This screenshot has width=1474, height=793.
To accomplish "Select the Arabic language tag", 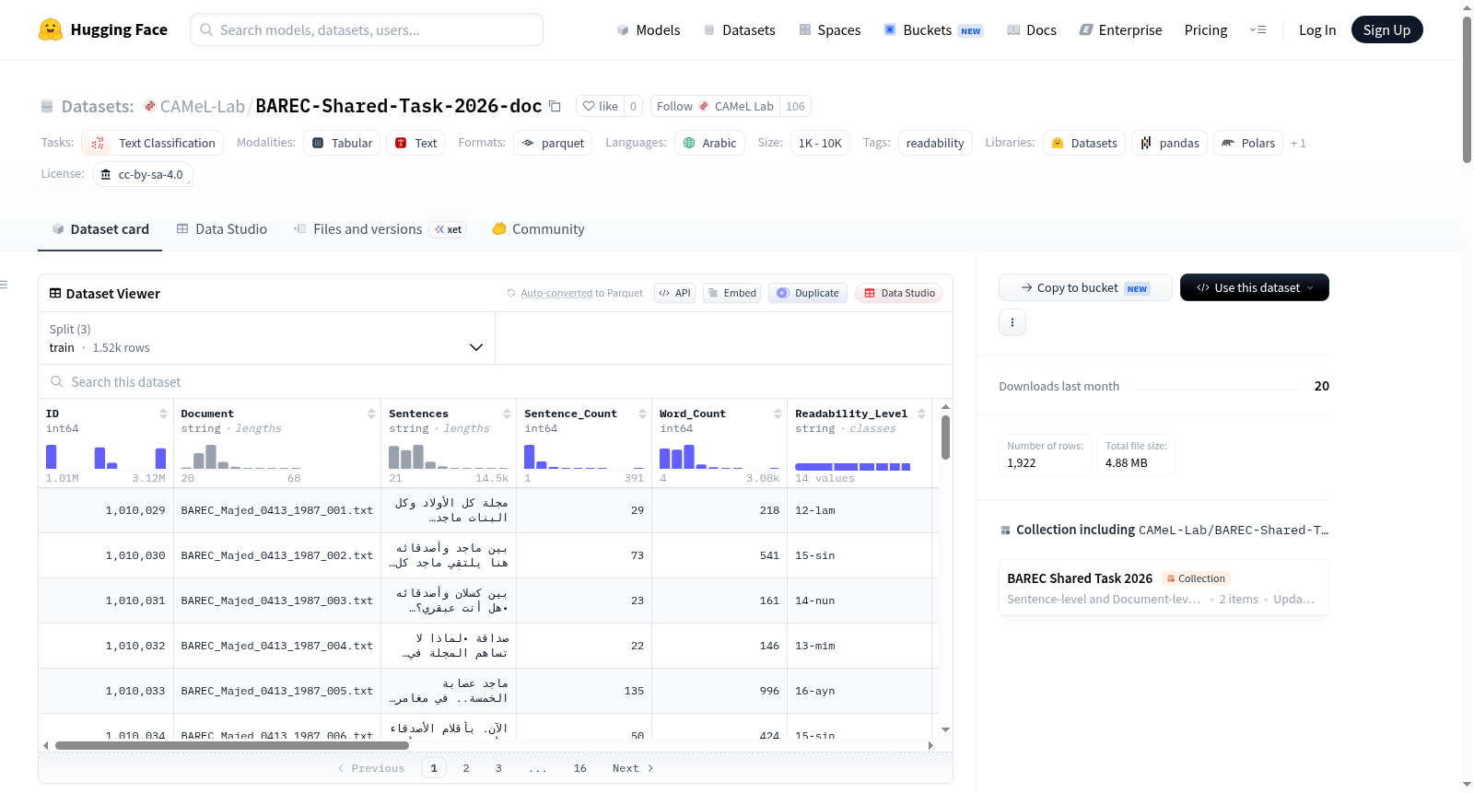I will click(709, 143).
